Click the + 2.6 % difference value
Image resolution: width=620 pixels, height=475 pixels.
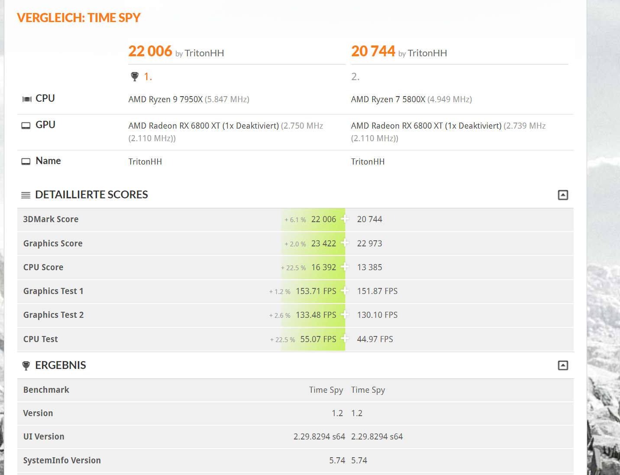(x=280, y=316)
